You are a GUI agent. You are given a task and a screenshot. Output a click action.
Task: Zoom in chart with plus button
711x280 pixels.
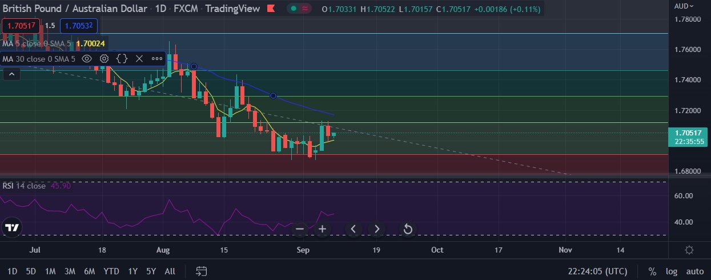(x=322, y=229)
